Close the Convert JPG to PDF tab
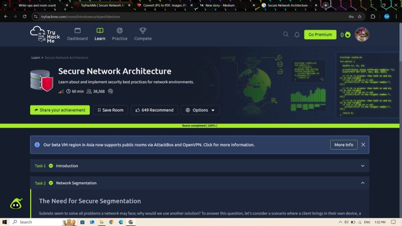Screen dimensions: 402x226 click(191, 5)
